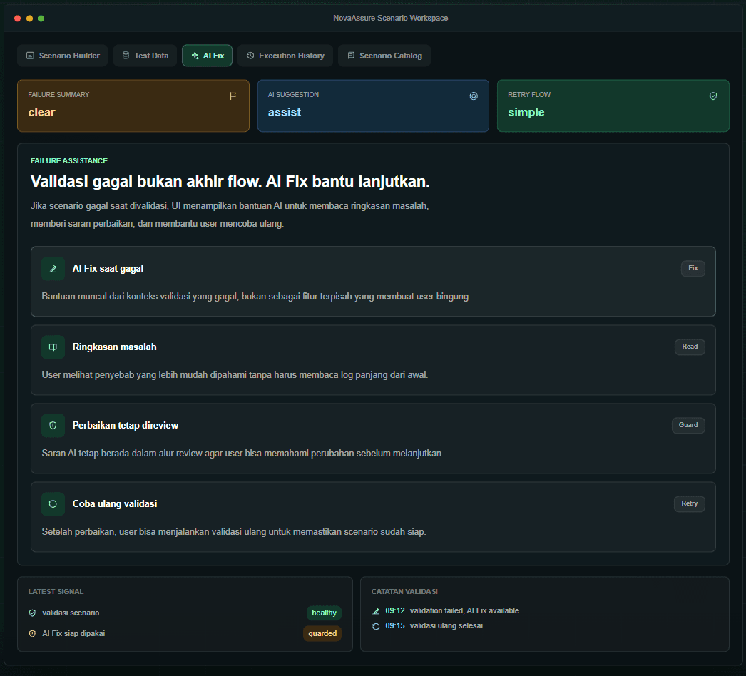Click the pencil icon beside the 09:12 log entry
This screenshot has width=746, height=676.
[376, 611]
